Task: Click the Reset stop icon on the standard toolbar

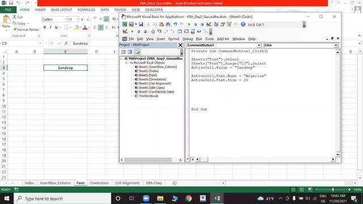Action: (202, 24)
